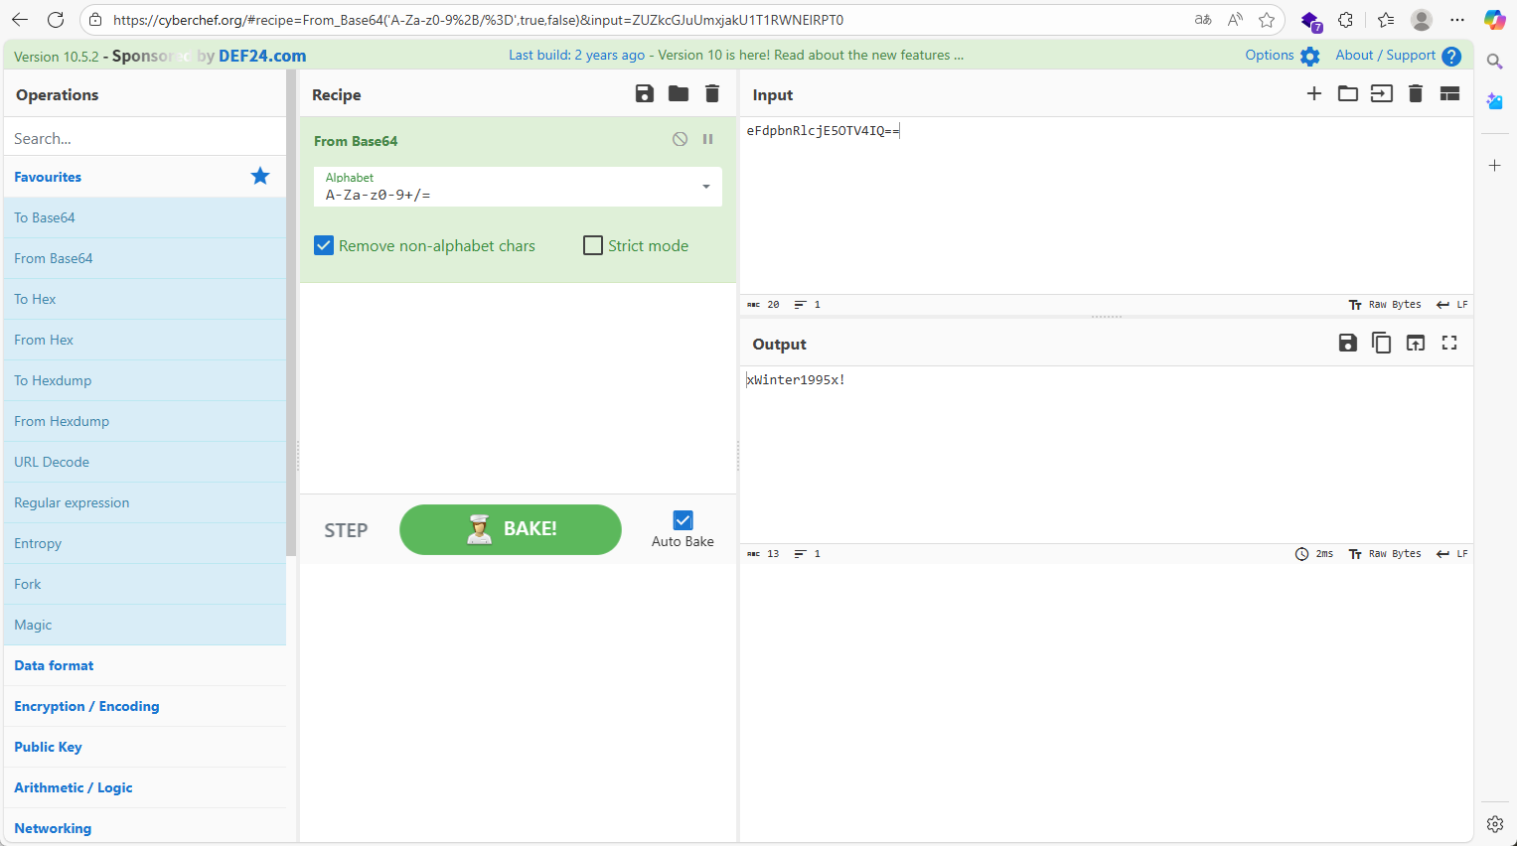Copy raw output to clipboard
1517x846 pixels.
point(1382,343)
